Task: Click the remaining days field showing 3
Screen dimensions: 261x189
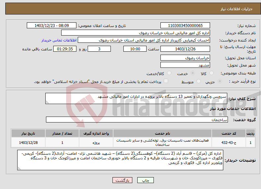Action: pos(99,49)
